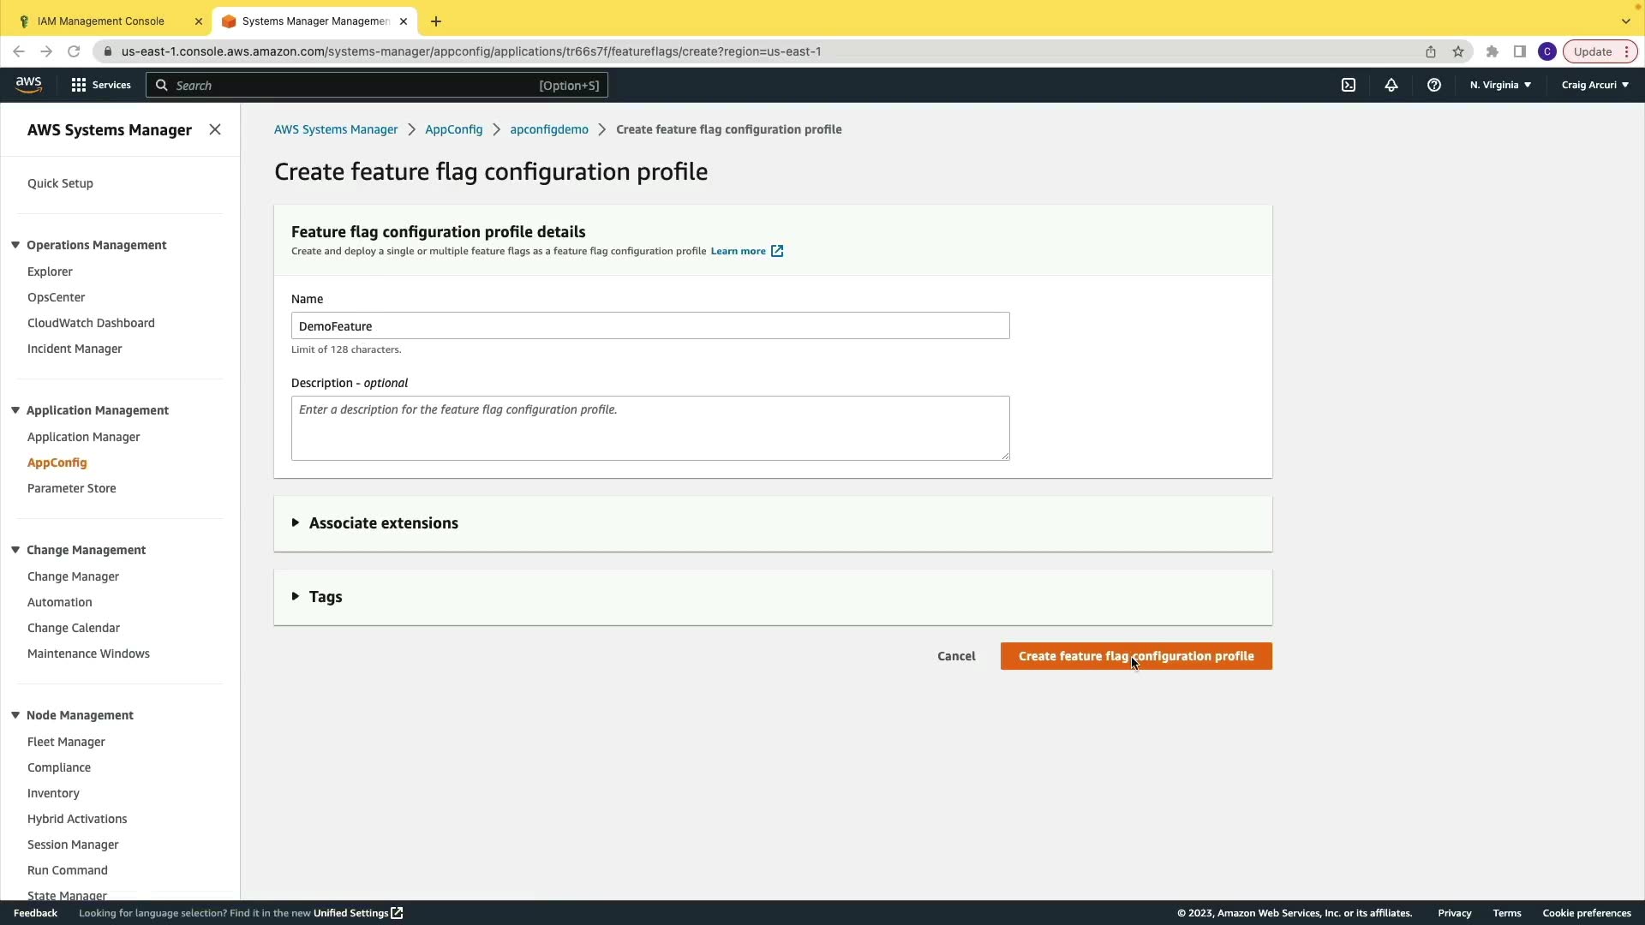Go to apconfigdemo breadcrumb link
This screenshot has width=1645, height=925.
click(x=549, y=129)
